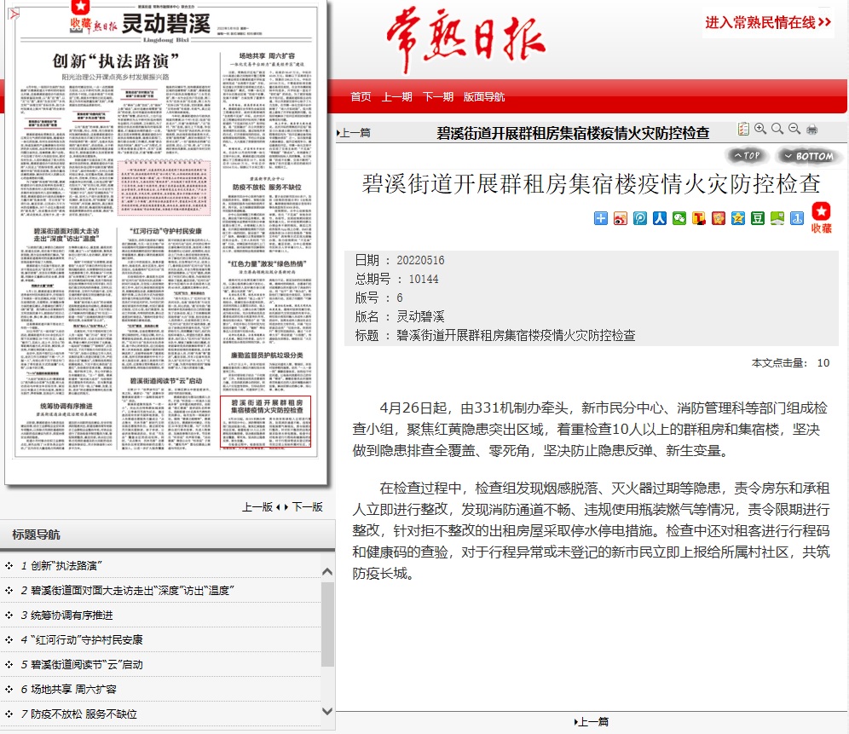
Task: Click the 总期号 value 10144
Action: 424,279
